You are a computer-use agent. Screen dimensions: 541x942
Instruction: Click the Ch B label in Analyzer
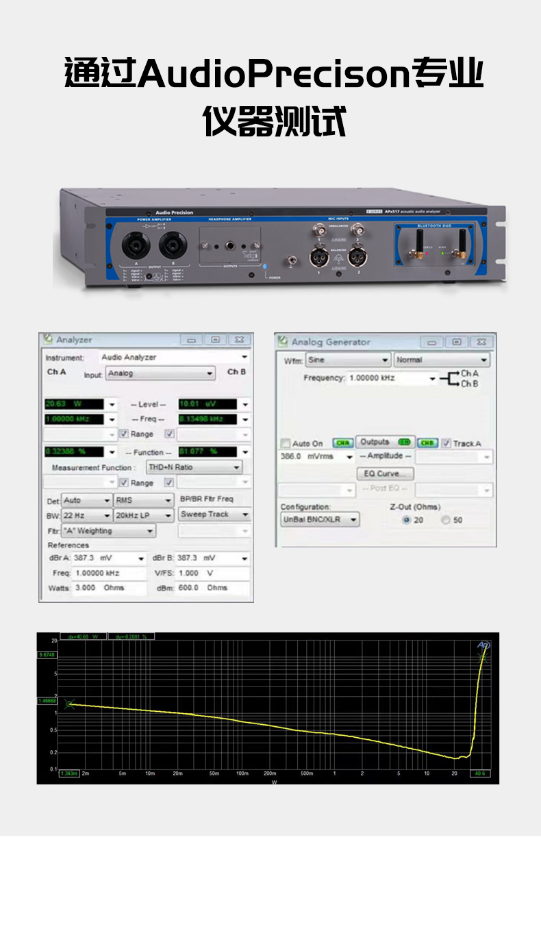[x=236, y=372]
